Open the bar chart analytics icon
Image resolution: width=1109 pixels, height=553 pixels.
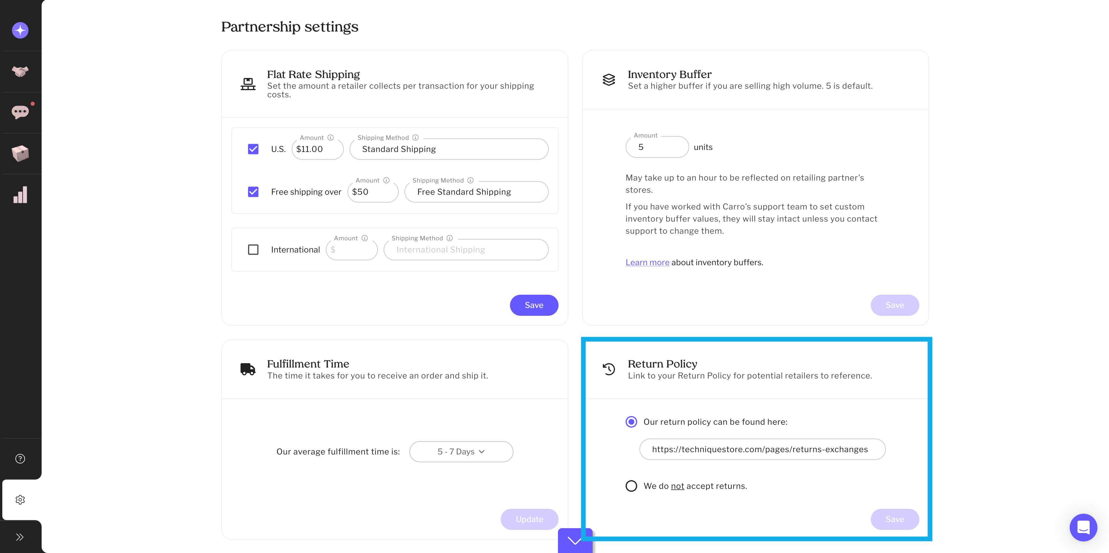click(x=20, y=194)
